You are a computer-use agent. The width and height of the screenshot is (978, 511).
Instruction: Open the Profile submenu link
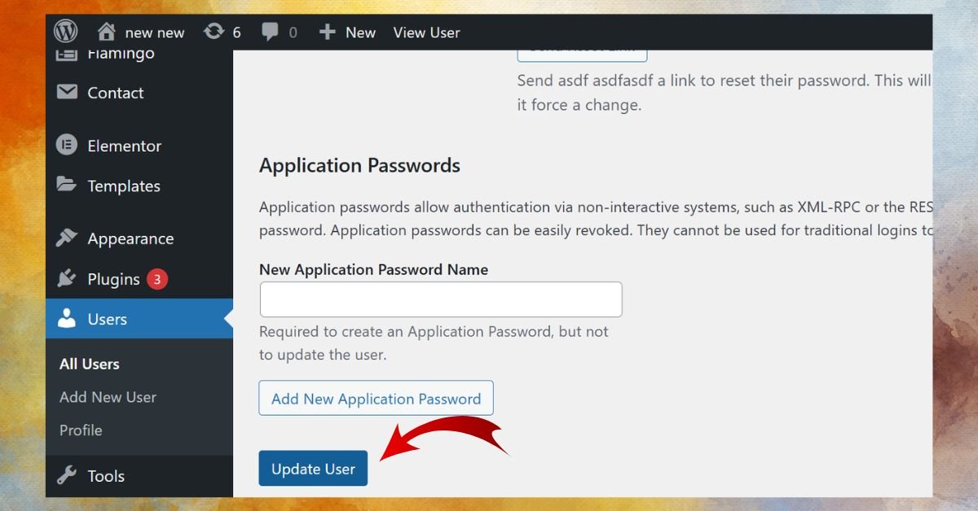81,430
